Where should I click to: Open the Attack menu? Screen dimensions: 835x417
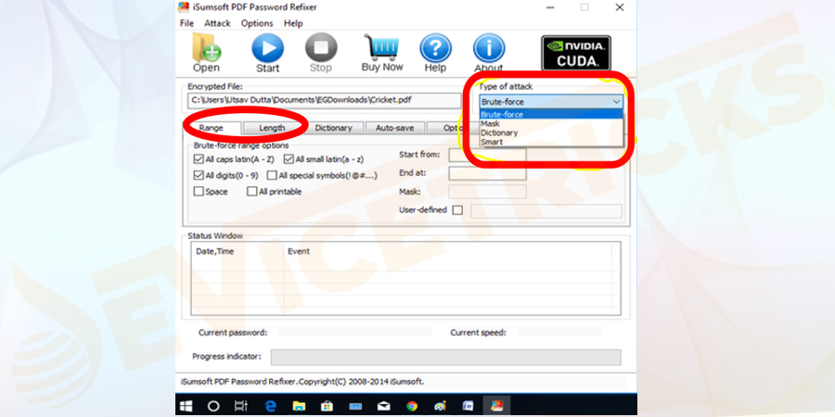tap(217, 23)
